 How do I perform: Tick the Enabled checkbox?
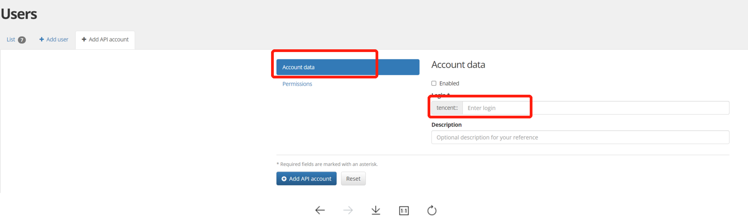434,83
